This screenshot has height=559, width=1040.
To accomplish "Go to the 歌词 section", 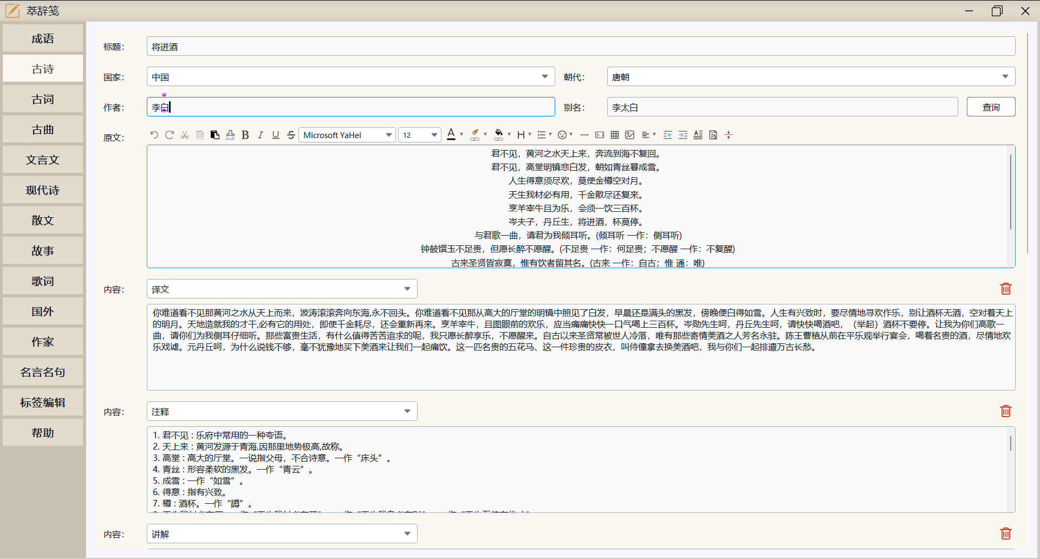I will [x=43, y=281].
